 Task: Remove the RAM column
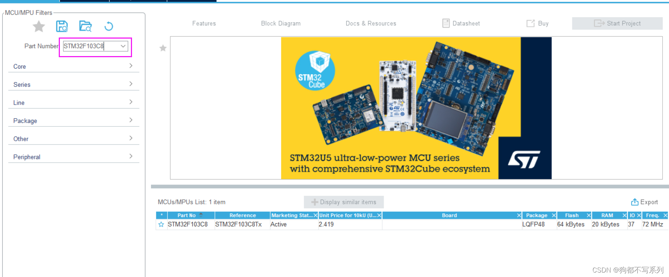coord(625,215)
